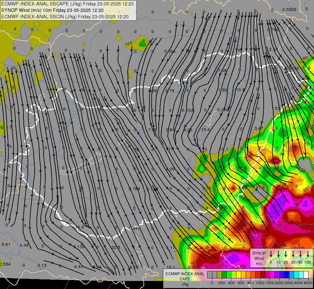Click the 900 contour label on map
The height and width of the screenshot is (289, 314).
pos(212,250)
